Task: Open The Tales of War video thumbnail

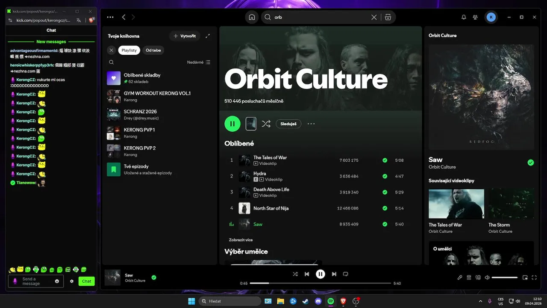Action: point(456,204)
